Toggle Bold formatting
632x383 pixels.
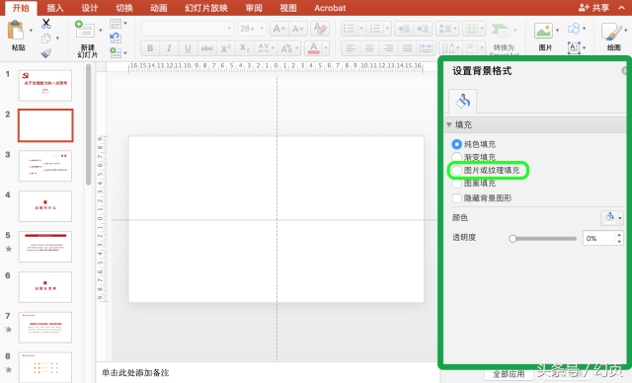[150, 48]
